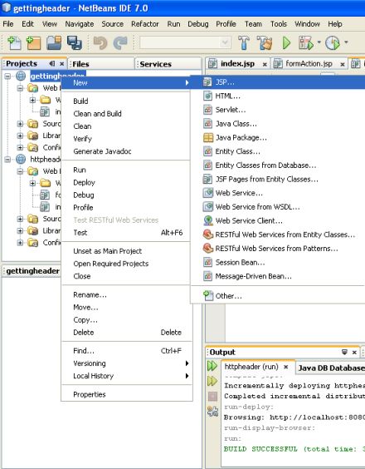Screen dimensions: 365x469
Task: Expand Configuration Files under httpheader
Action: click(20, 243)
